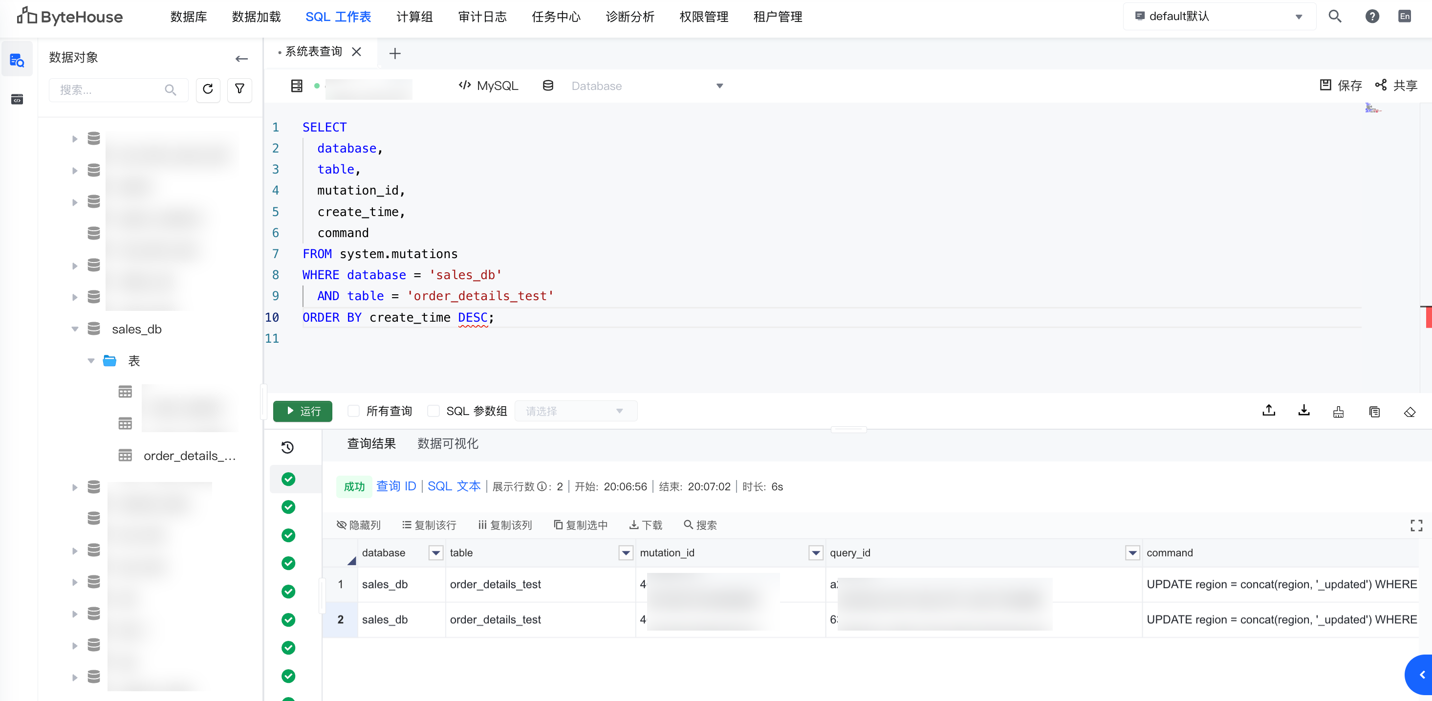
Task: Collapse the sales_db database tree node
Action: point(75,329)
